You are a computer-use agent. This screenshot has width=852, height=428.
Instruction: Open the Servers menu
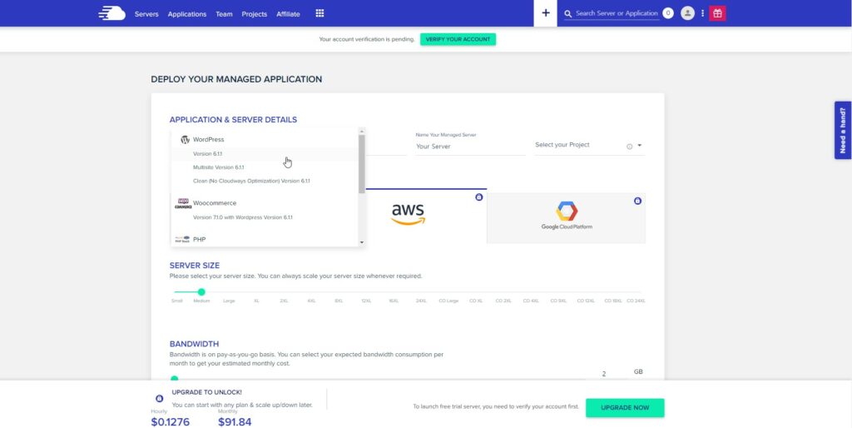[146, 14]
